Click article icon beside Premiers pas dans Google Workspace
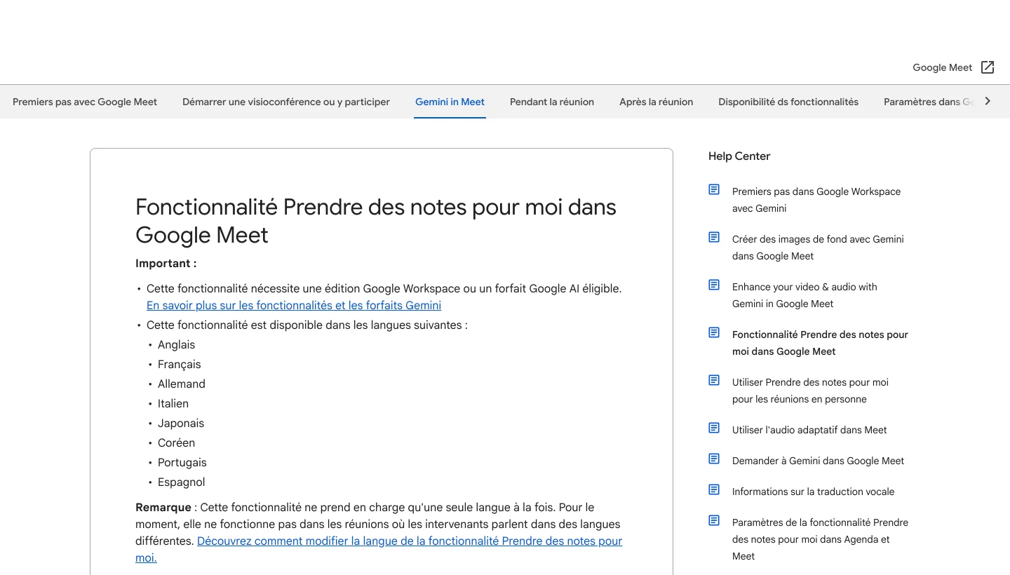Image resolution: width=1010 pixels, height=575 pixels. coord(714,190)
